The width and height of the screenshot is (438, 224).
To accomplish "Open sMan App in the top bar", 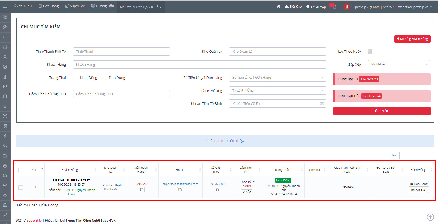I will [316, 7].
